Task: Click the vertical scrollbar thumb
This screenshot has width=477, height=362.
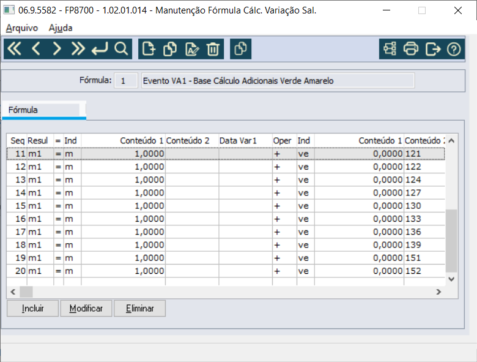Action: click(x=451, y=241)
